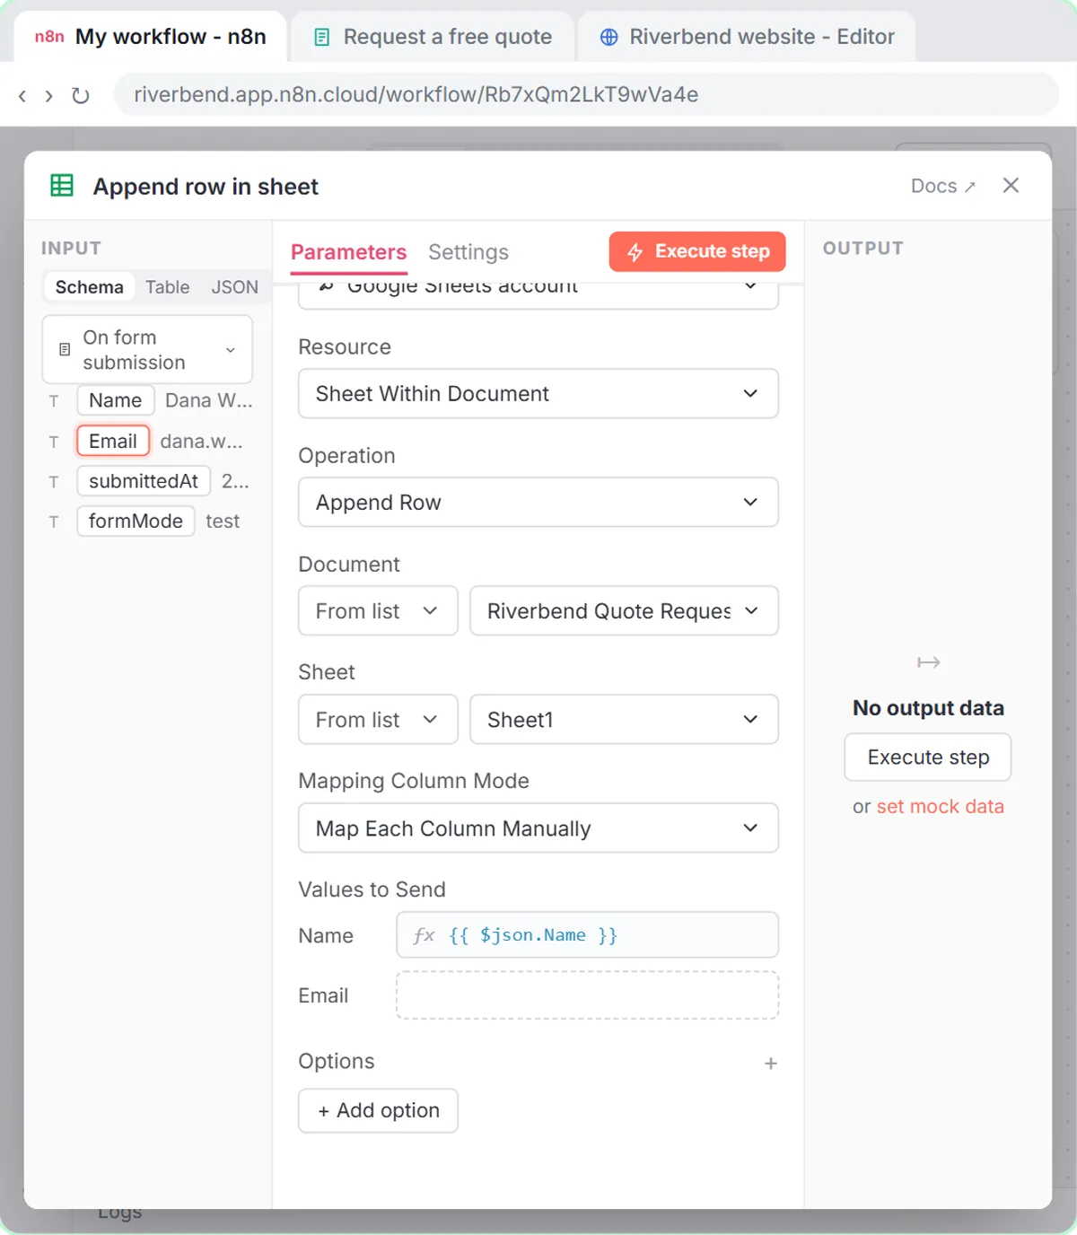Open the Document From list mode dropdown
This screenshot has height=1235, width=1077.
[378, 611]
